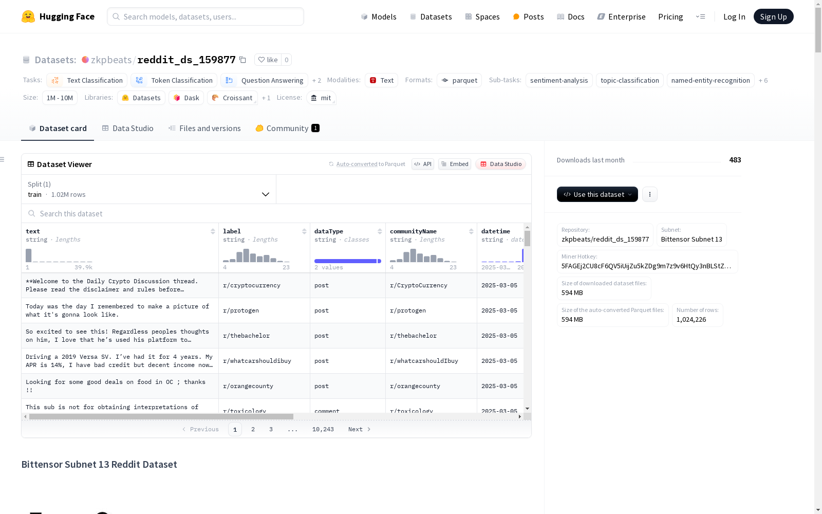822x514 pixels.
Task: Filter by parquet format tag
Action: coord(459,80)
